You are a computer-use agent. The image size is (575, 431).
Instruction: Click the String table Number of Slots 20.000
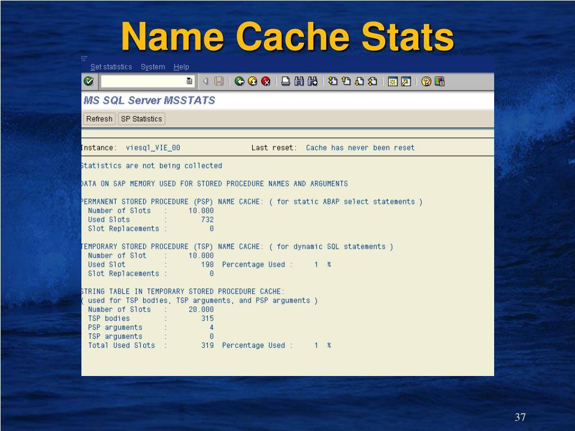tap(201, 309)
